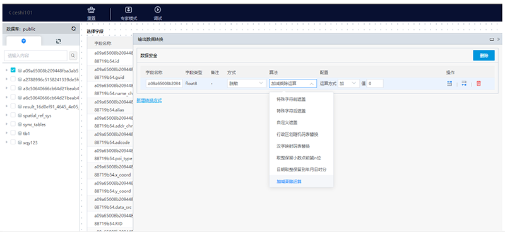The image size is (505, 232).
Task: Switch to the blue cube tables tab
Action: point(23,41)
